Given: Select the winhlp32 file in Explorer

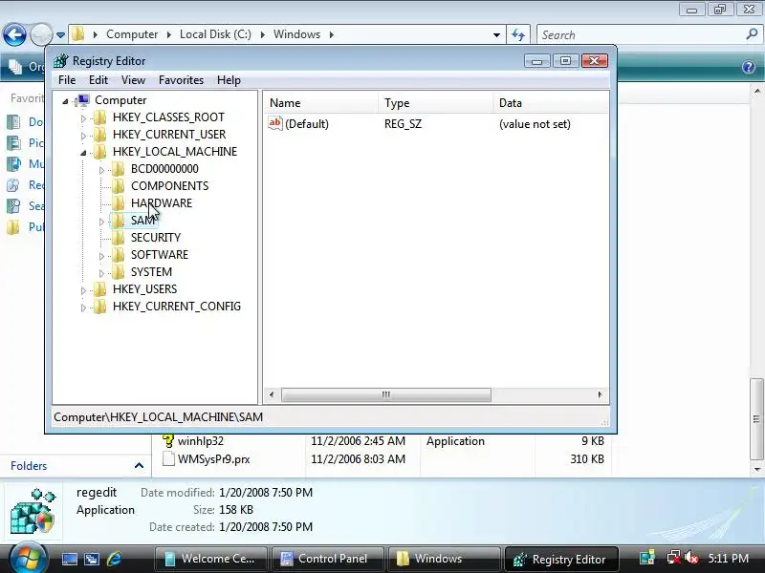Looking at the screenshot, I should 201,441.
